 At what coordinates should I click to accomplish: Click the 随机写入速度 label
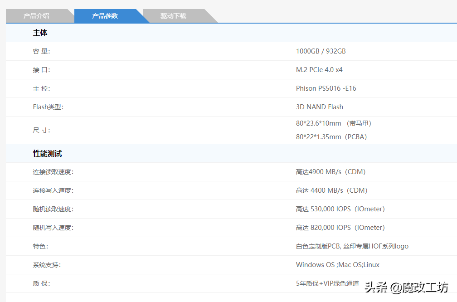(53, 228)
